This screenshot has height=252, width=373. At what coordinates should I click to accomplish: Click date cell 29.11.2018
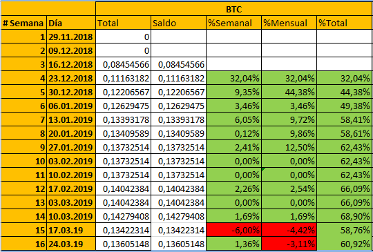tap(71, 37)
